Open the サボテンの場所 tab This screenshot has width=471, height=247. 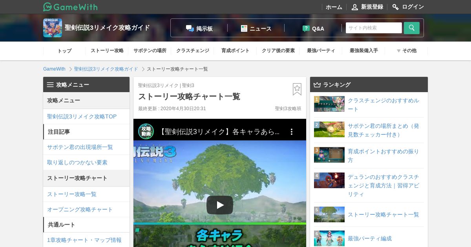point(150,51)
